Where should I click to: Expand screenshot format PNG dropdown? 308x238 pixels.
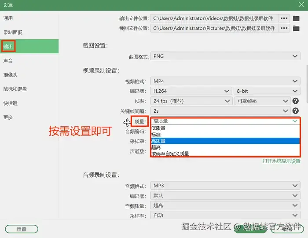pos(225,56)
